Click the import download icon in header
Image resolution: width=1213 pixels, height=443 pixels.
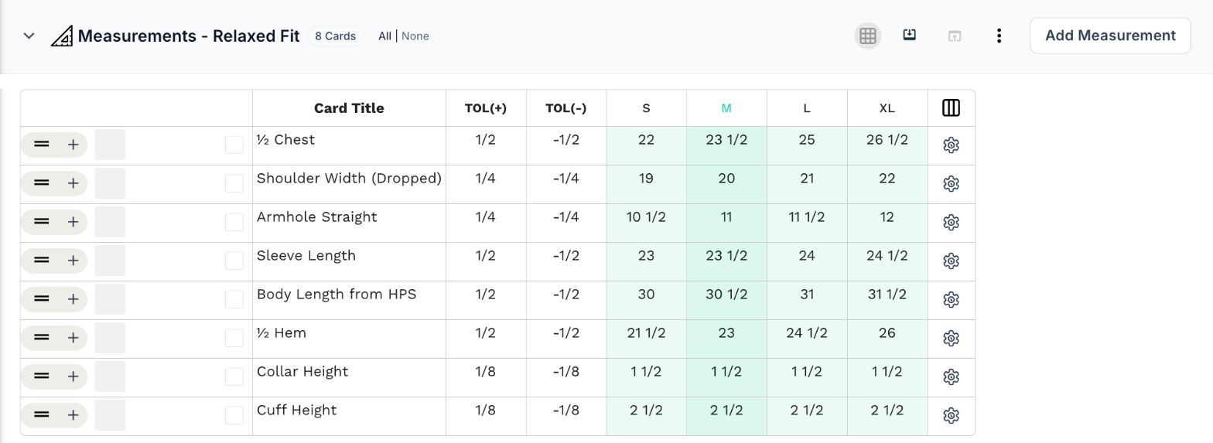(x=910, y=35)
